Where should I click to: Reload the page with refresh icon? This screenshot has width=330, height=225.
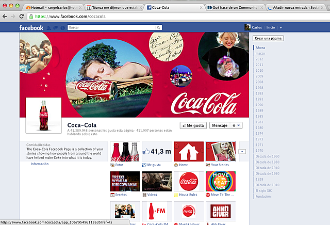21,17
